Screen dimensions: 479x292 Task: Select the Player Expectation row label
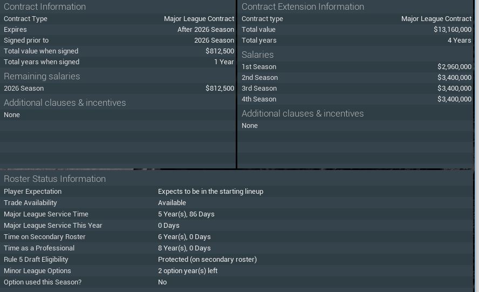tap(32, 191)
